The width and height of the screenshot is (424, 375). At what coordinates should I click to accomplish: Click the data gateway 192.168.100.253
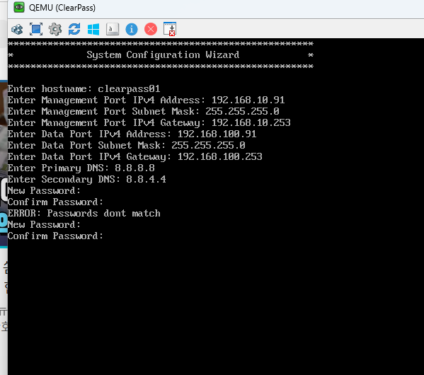pos(220,157)
